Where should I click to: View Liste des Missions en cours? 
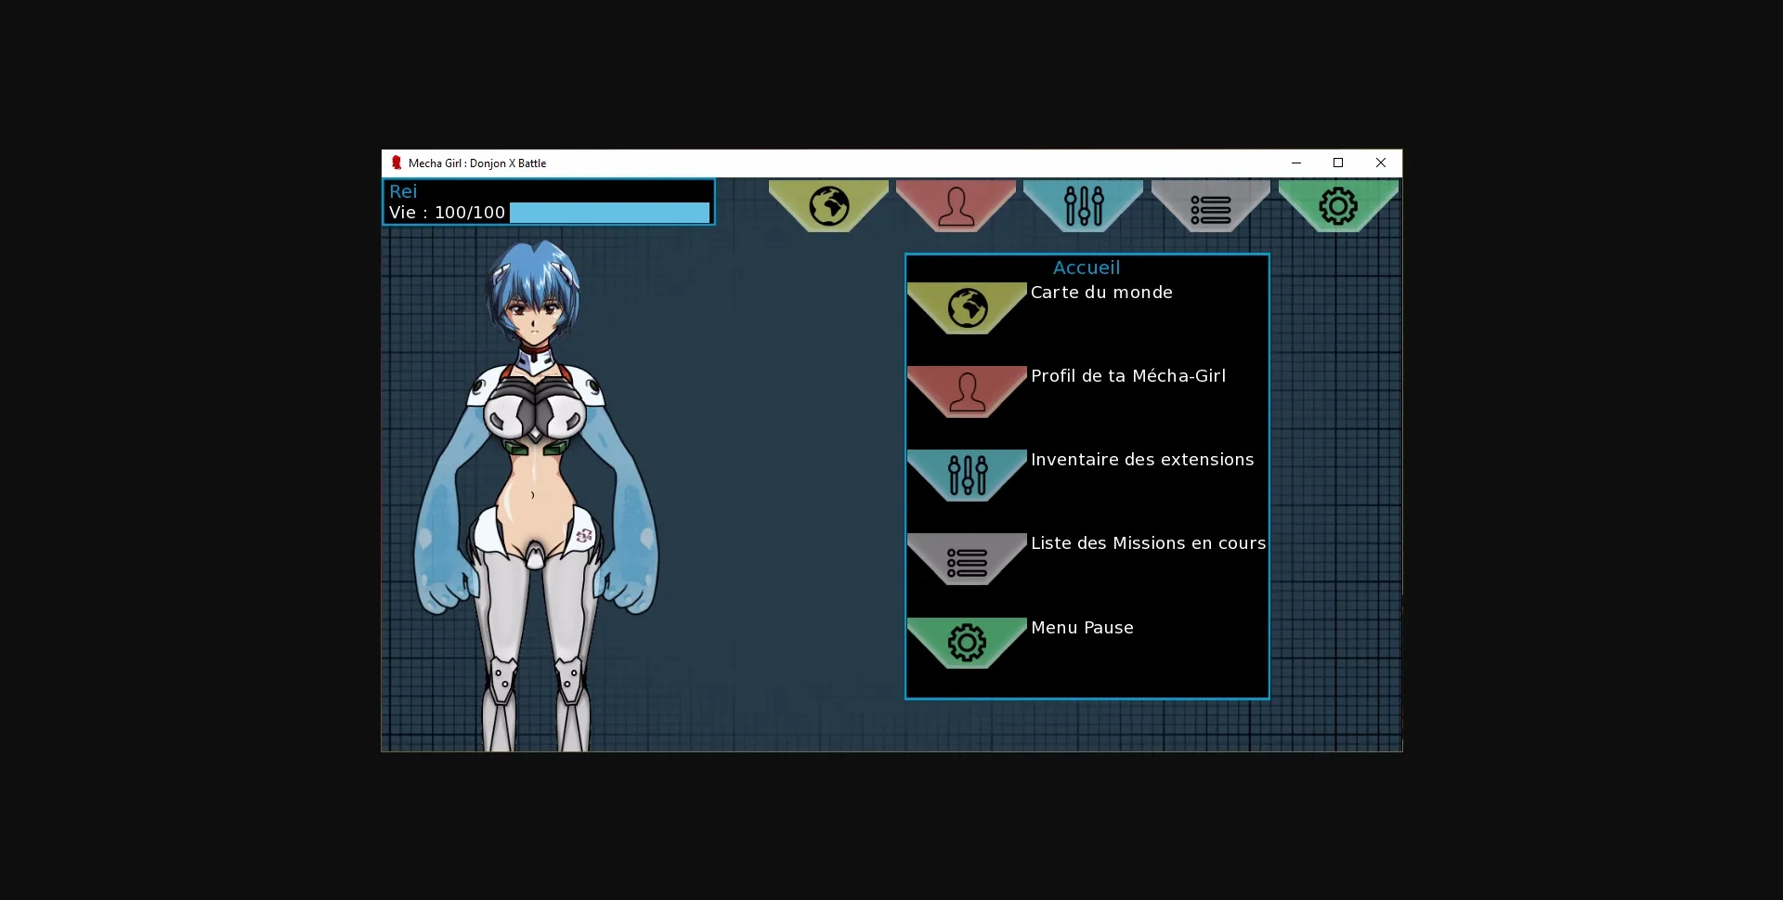tap(1148, 542)
